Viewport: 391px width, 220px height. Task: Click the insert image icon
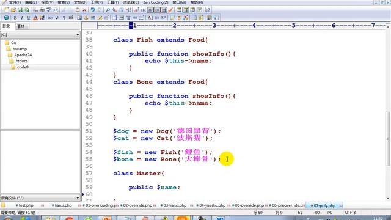point(79,18)
